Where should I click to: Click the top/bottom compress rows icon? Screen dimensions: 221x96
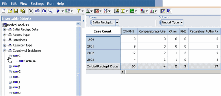point(88,11)
